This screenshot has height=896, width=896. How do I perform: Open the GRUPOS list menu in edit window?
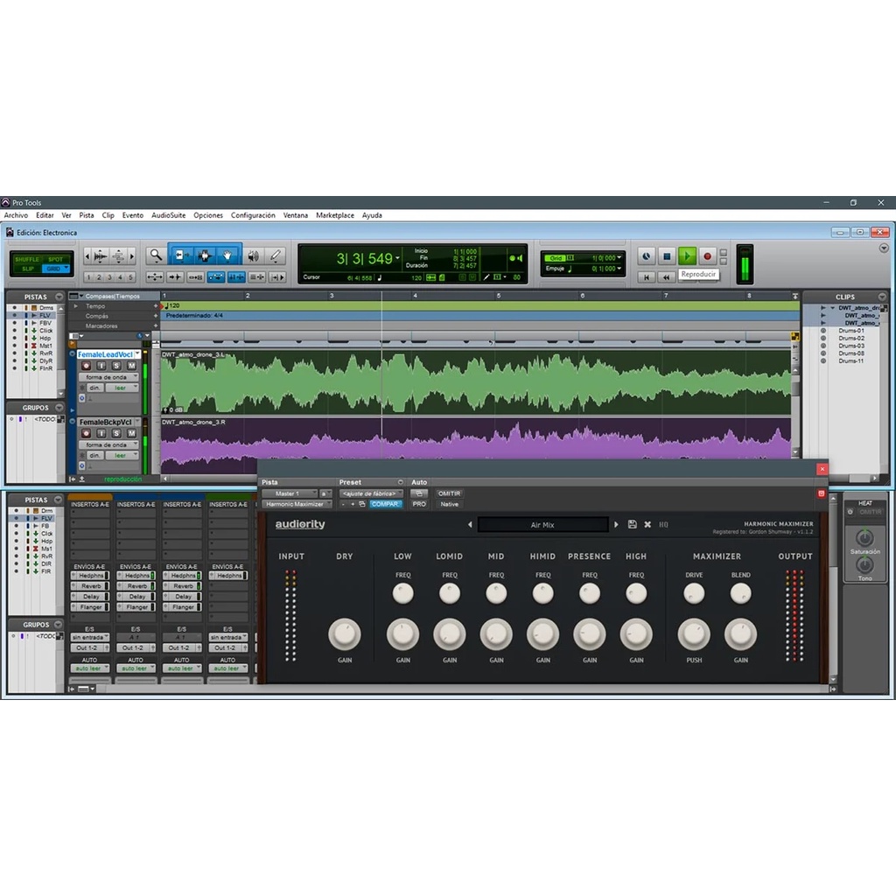(x=59, y=408)
